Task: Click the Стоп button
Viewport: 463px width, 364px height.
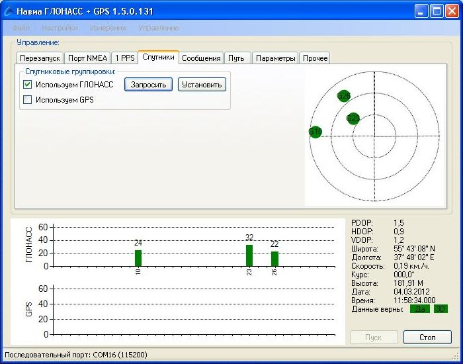Action: tap(427, 337)
